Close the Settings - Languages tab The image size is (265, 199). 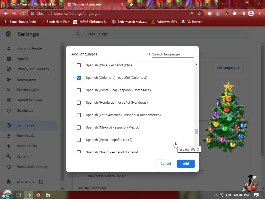tap(122, 4)
